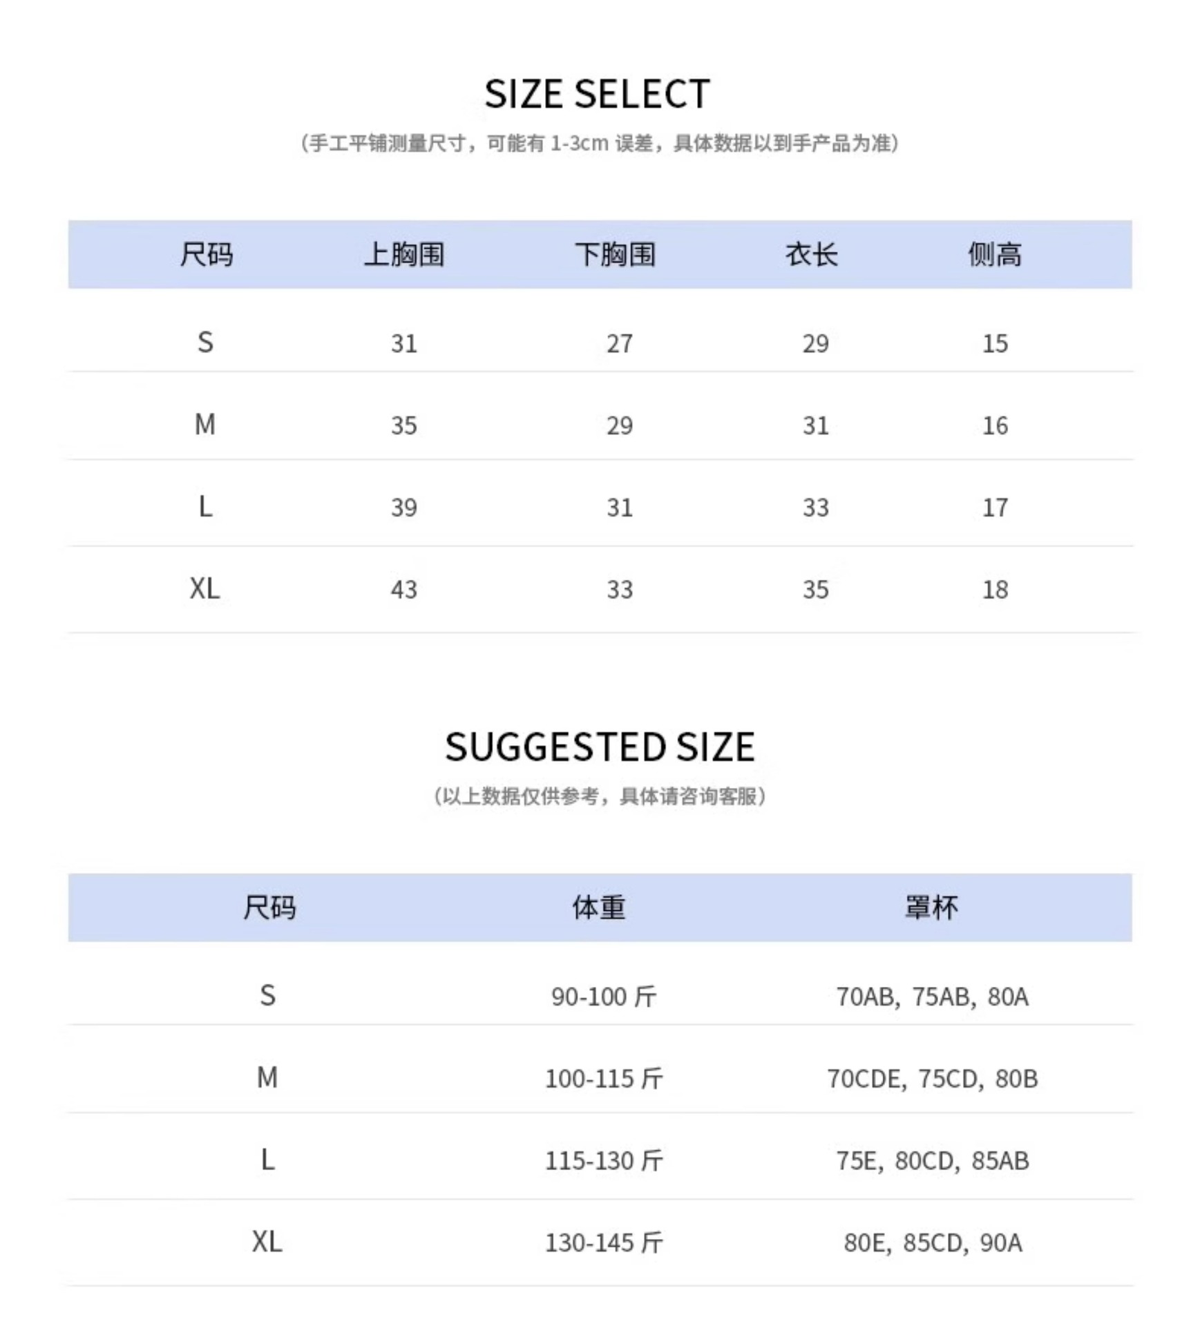Click the 70AB, 75AB, 80A cup cell
The image size is (1200, 1326).
click(x=932, y=997)
